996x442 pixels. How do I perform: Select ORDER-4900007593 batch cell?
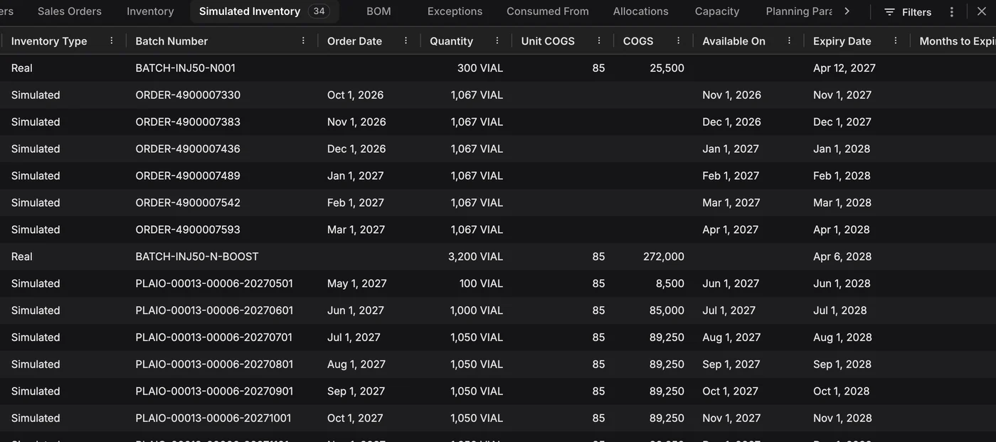[188, 230]
